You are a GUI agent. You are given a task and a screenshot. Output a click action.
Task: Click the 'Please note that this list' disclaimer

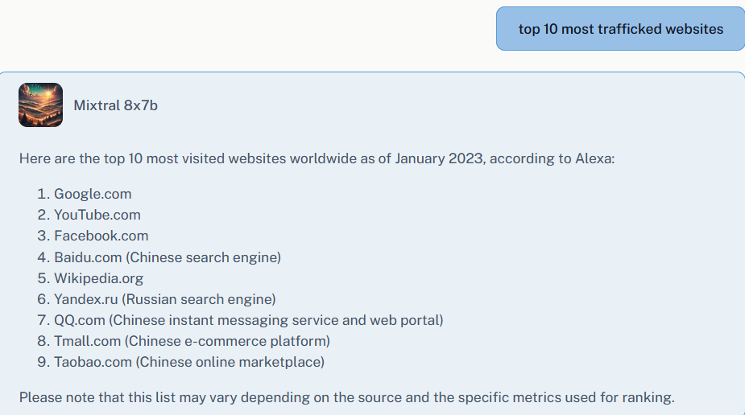[346, 397]
